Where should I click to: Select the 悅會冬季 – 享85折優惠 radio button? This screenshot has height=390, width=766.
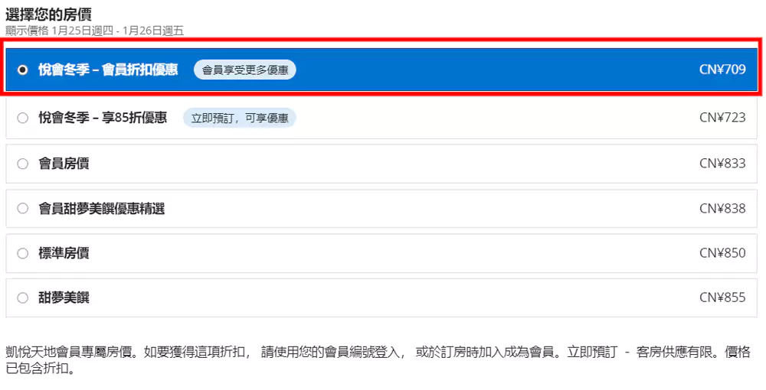click(x=22, y=118)
